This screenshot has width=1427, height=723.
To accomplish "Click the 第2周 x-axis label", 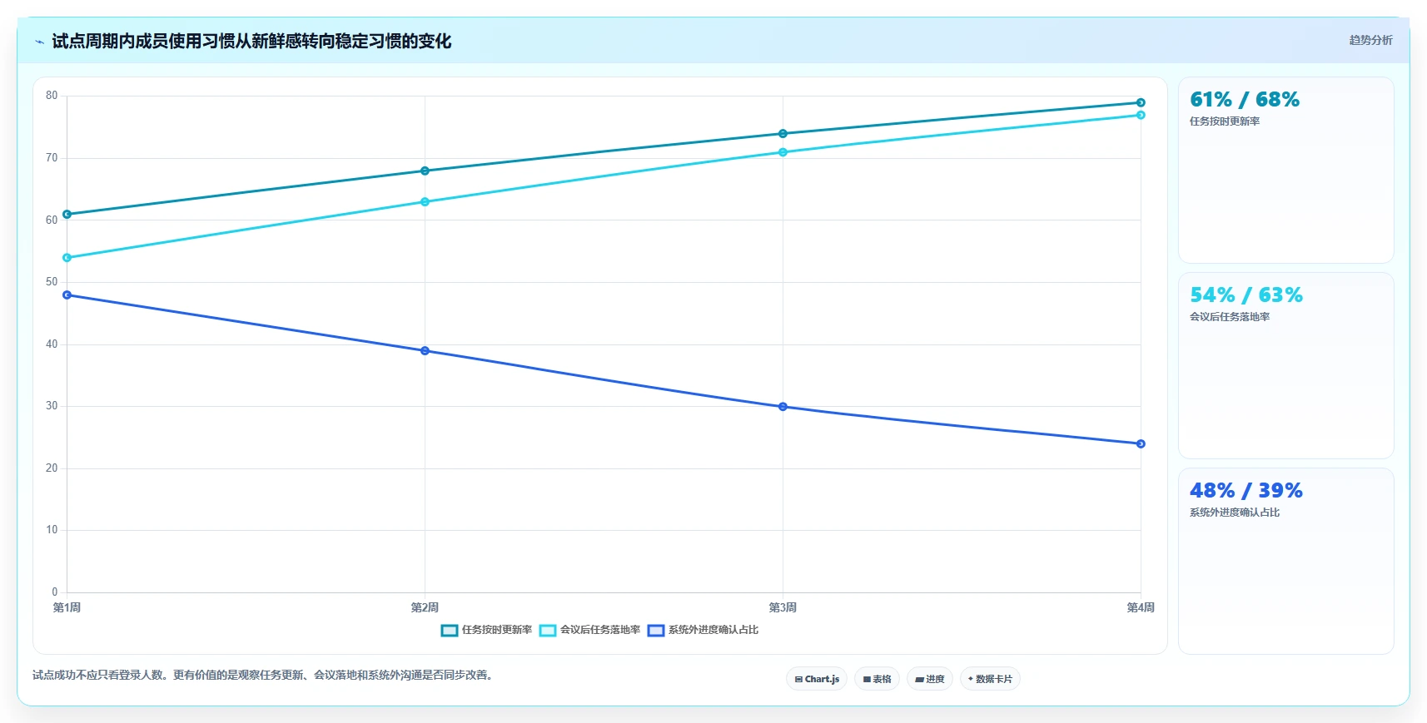I will (425, 608).
